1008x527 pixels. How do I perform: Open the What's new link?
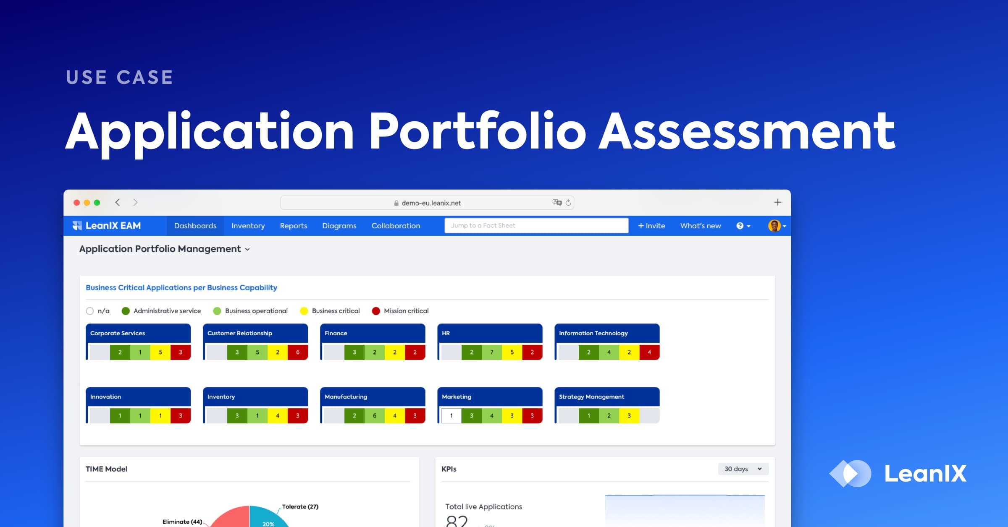[x=700, y=225]
